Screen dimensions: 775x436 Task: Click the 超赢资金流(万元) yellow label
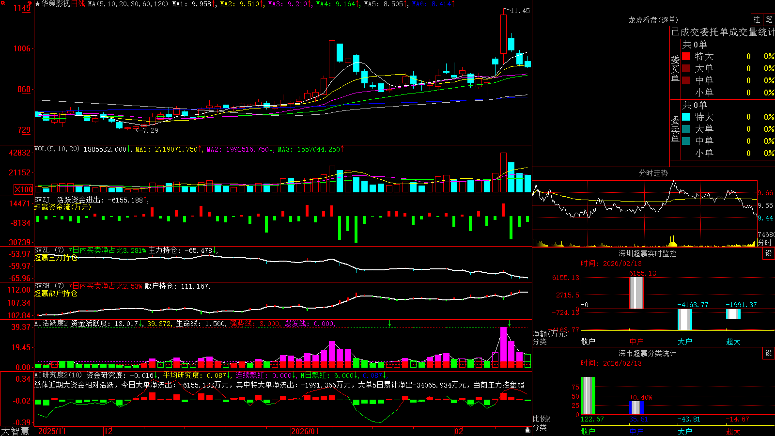coord(62,207)
